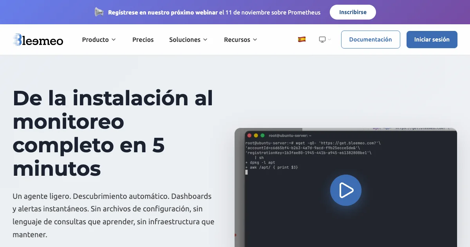
Task: Expand the Recursos menu
Action: tap(240, 40)
